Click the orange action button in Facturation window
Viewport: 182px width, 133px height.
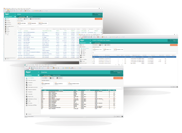(174, 45)
